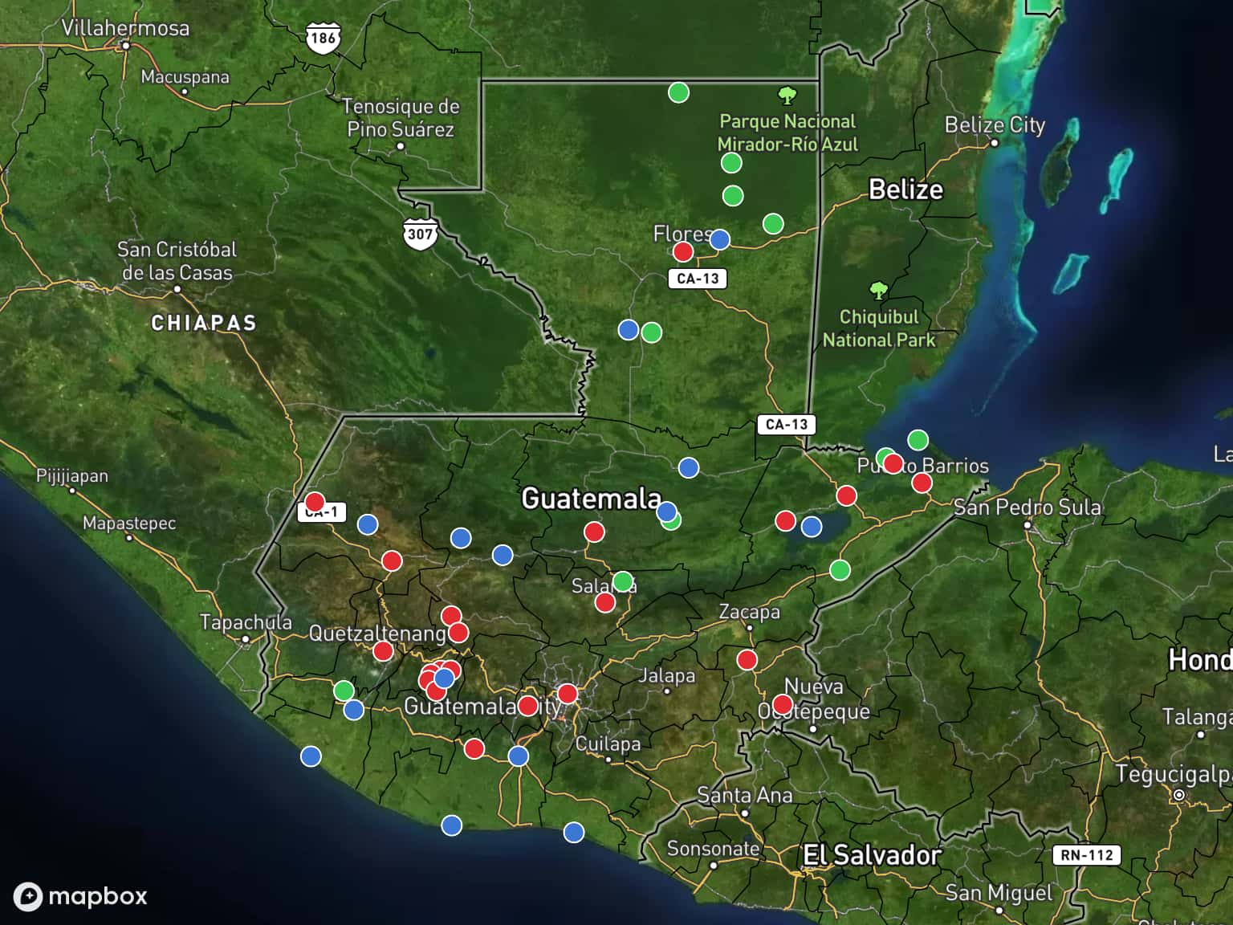Click the CA-13 shield just below Flores
Viewport: 1233px width, 925px height.
[698, 279]
